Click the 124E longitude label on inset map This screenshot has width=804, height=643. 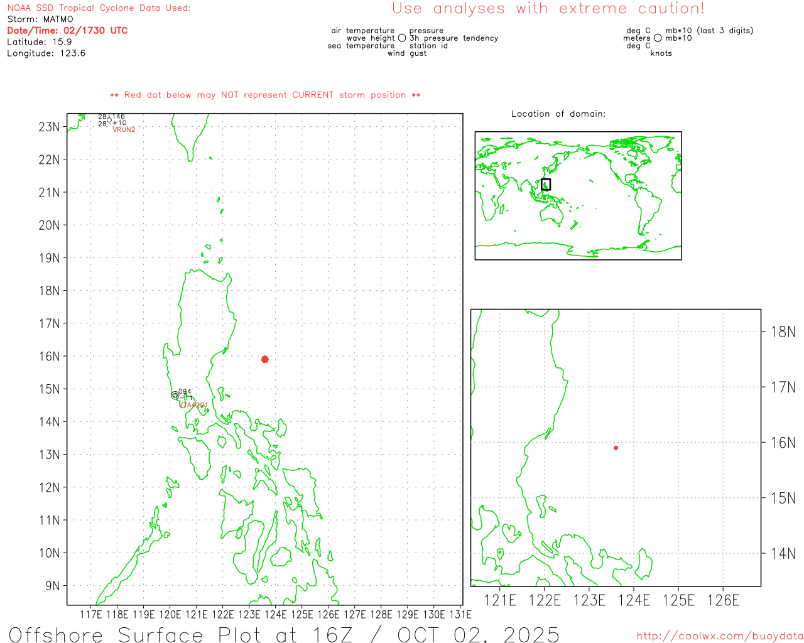coord(634,600)
